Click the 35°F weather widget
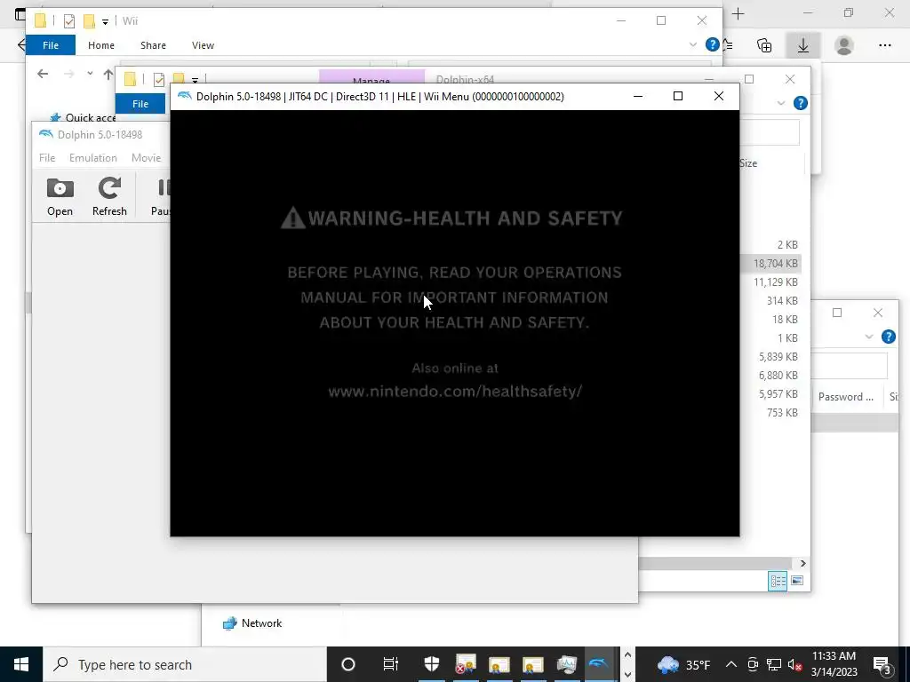910x682 pixels. 683,664
